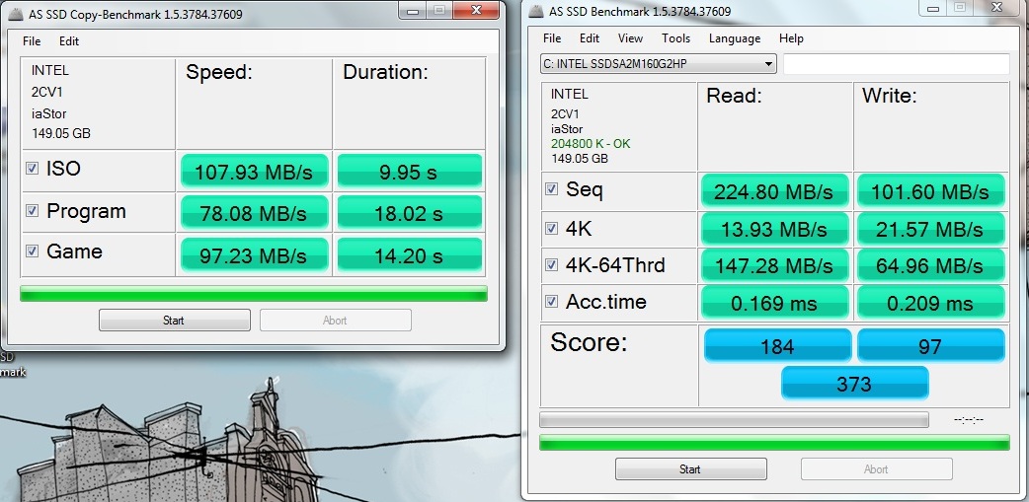Click the gray progress bar beside the timer

pos(734,419)
